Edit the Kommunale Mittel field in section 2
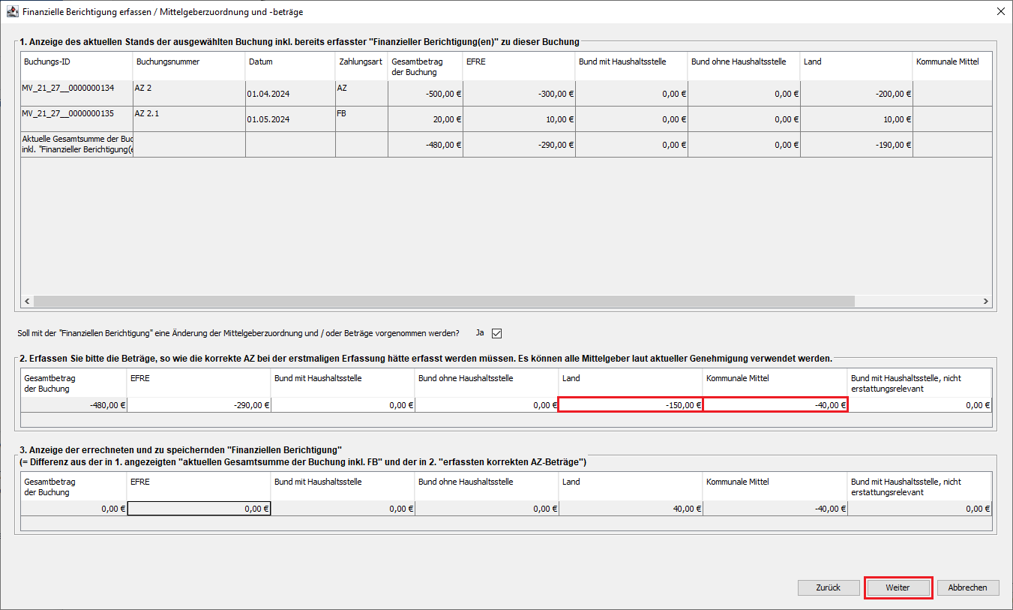The height and width of the screenshot is (610, 1013). (775, 405)
